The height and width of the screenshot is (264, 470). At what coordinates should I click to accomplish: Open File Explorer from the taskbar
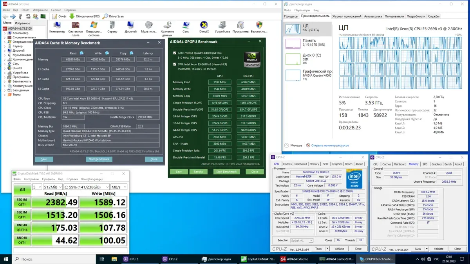[114, 259]
